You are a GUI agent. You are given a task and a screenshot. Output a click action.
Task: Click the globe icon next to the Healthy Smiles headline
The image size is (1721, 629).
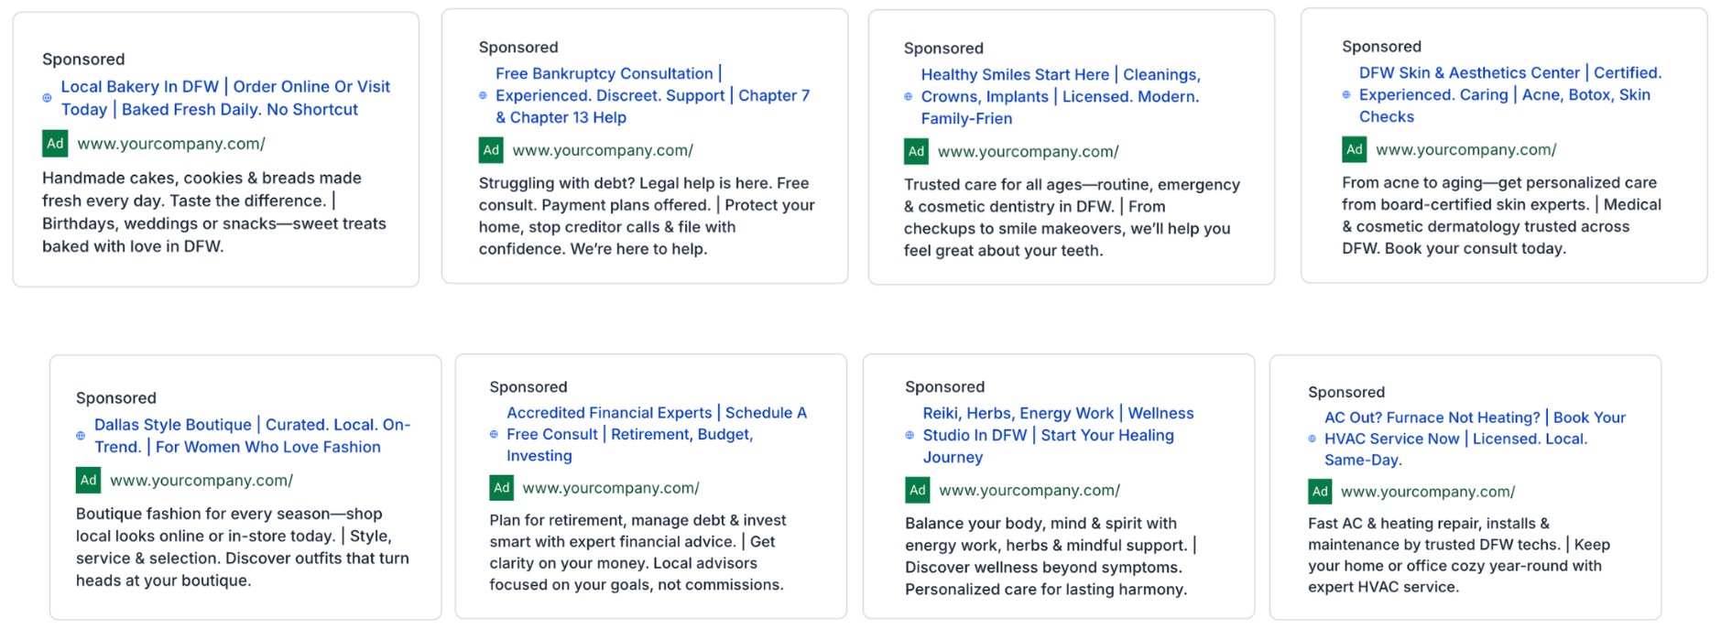point(908,96)
